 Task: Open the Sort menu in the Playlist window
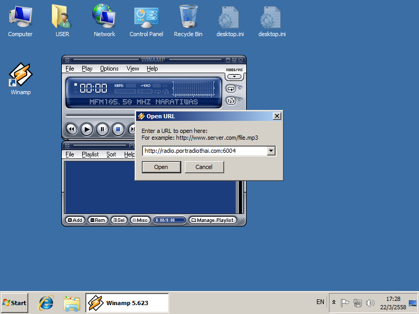[111, 154]
